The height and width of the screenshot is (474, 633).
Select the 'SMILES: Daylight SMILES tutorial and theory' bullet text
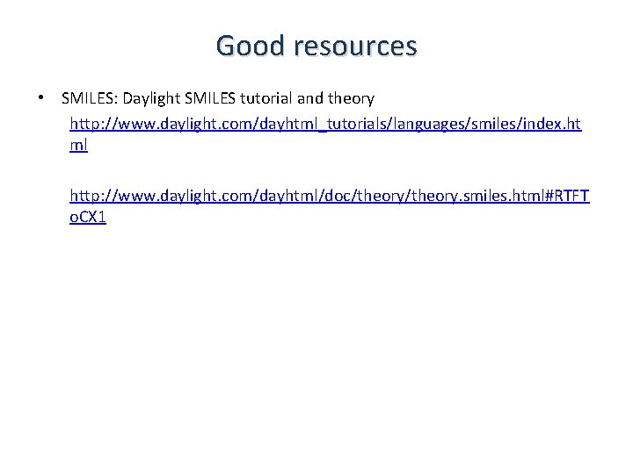[x=218, y=98]
